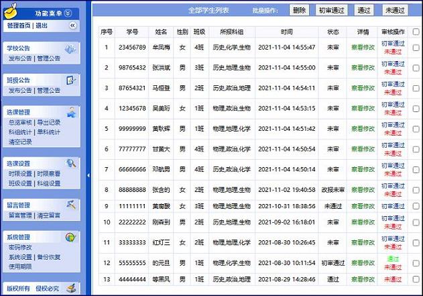Click the 选课管理 person icon
Viewport: 423px width, 296px height.
click(x=70, y=112)
